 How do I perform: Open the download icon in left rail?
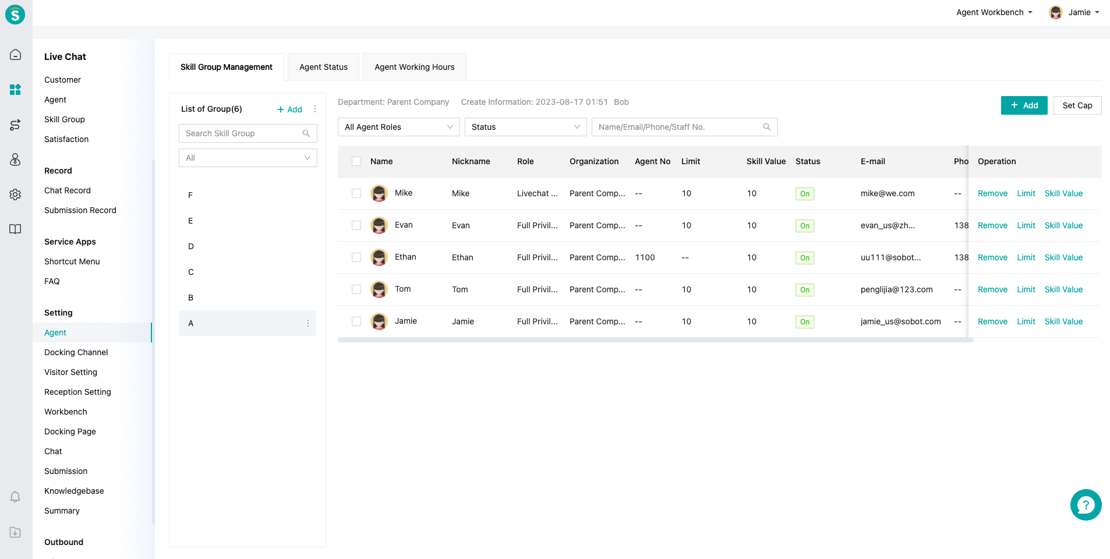point(16,532)
